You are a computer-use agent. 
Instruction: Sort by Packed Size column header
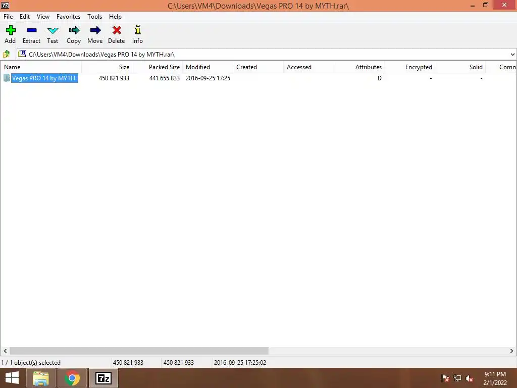[158, 67]
